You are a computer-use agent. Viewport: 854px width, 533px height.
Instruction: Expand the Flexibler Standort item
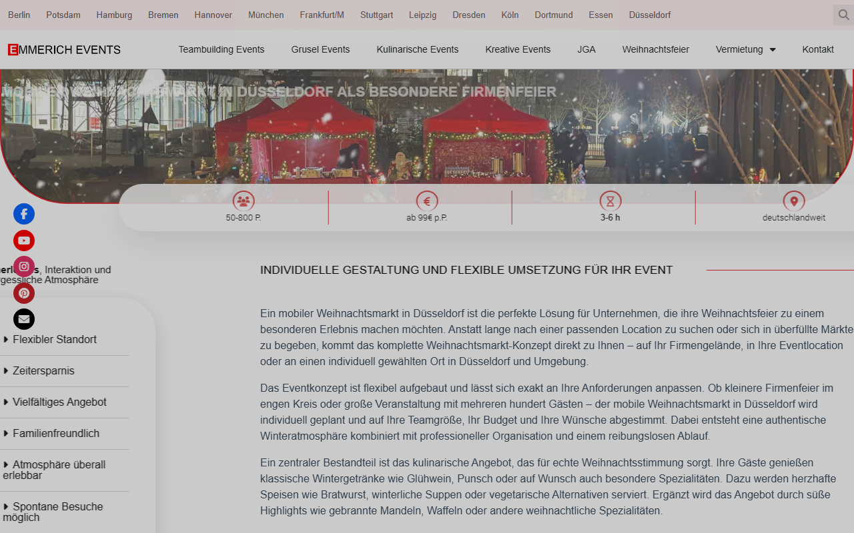click(x=65, y=340)
